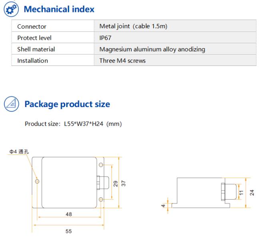Click the lower right mounting hole circle

[101, 199]
